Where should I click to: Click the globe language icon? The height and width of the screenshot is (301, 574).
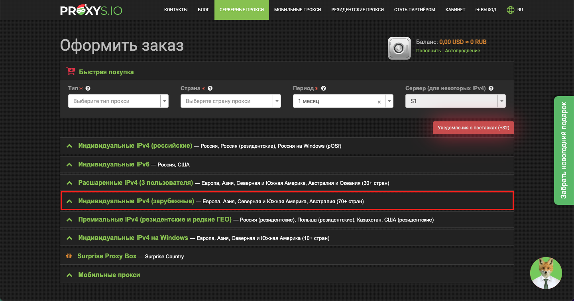511,10
